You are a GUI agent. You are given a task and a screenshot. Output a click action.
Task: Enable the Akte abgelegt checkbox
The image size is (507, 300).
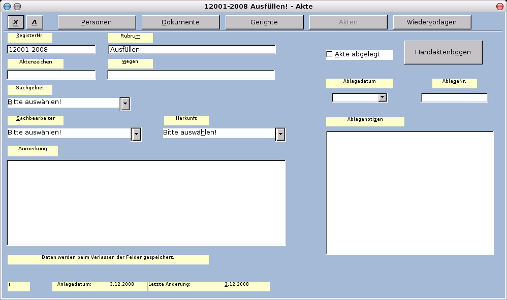pos(329,54)
